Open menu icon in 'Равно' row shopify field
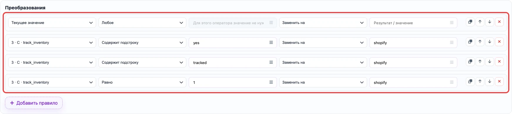 (452, 82)
